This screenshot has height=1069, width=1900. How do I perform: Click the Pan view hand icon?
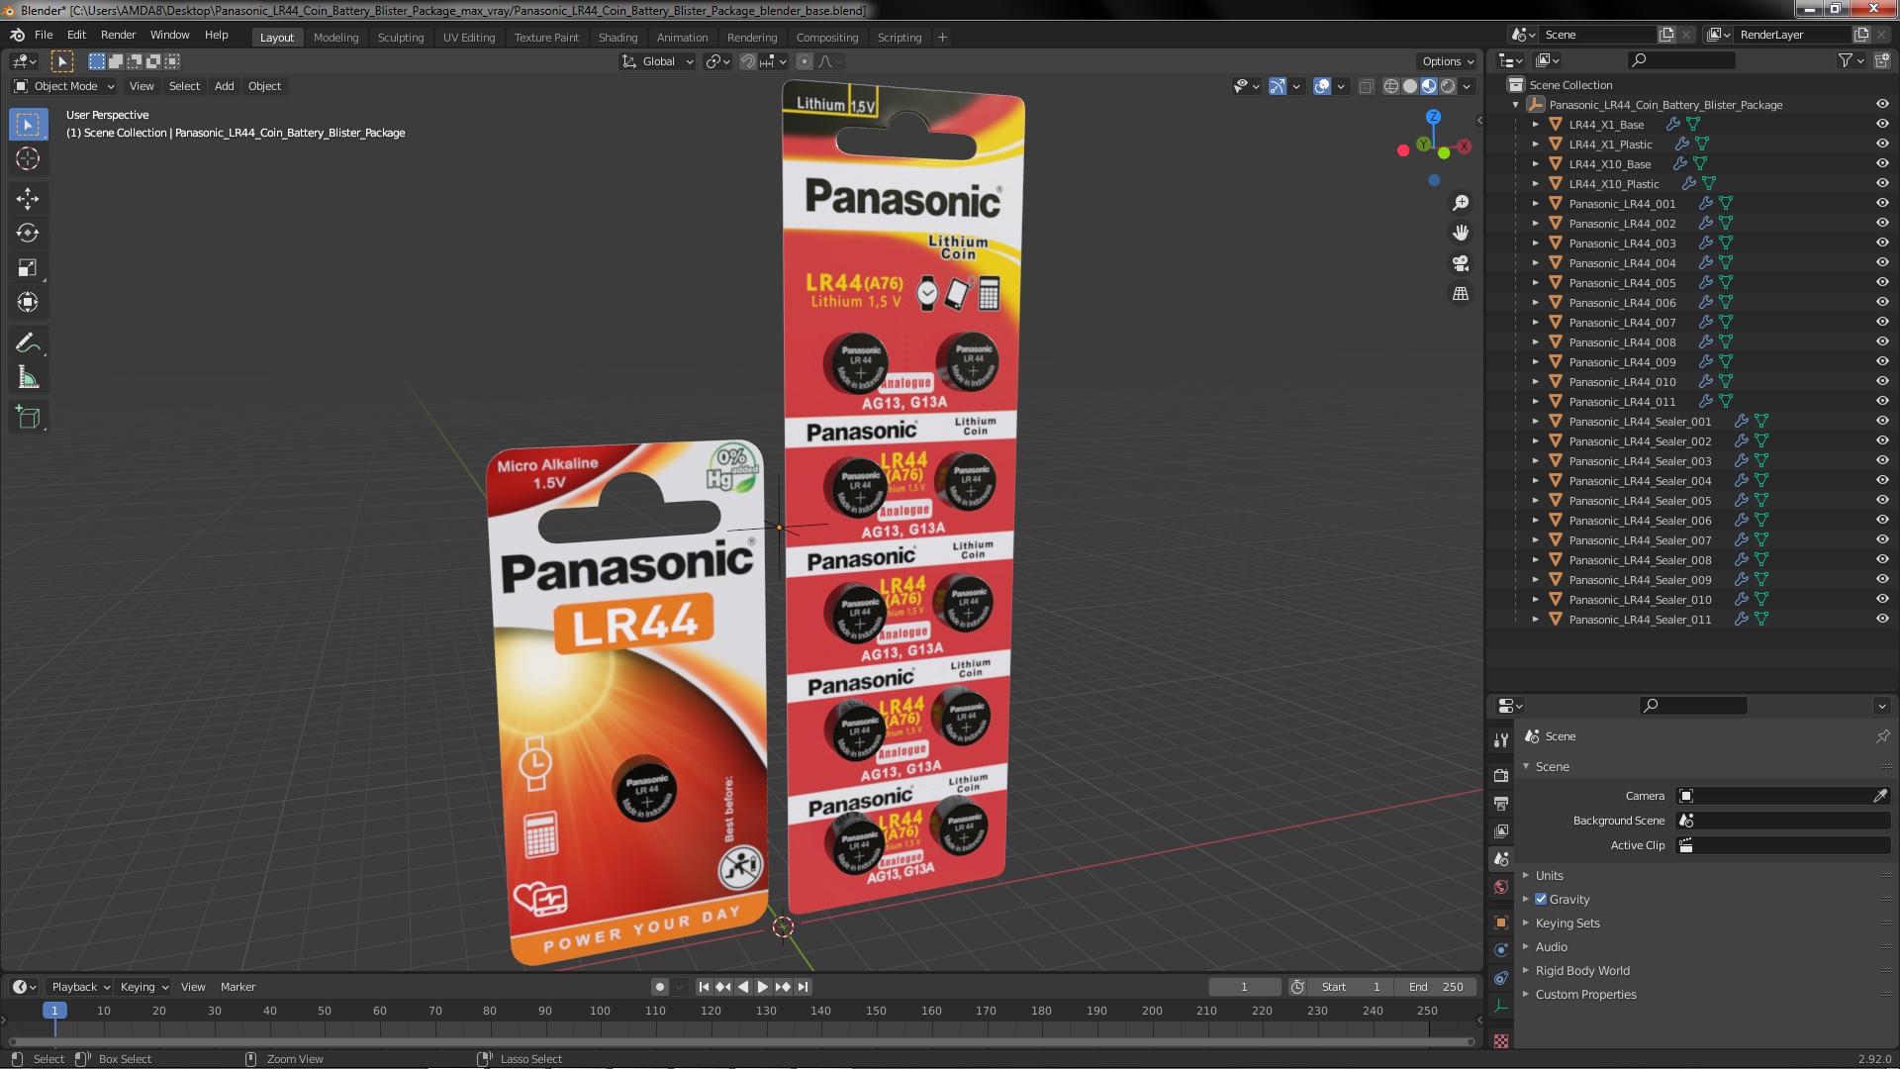tap(1461, 233)
